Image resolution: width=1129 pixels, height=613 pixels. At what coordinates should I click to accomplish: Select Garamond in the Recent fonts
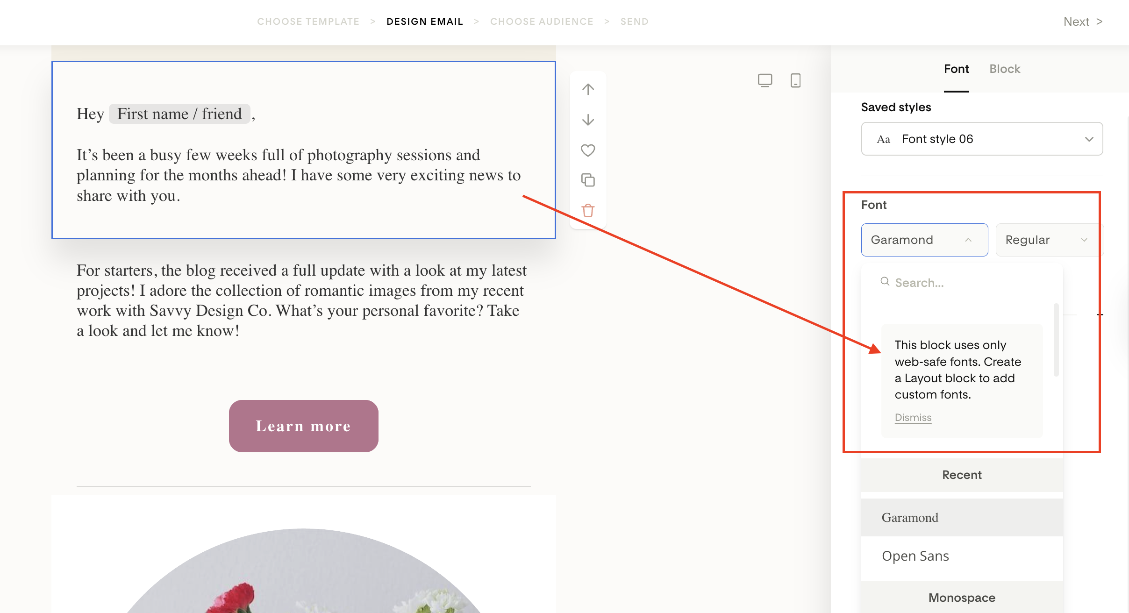pos(910,518)
